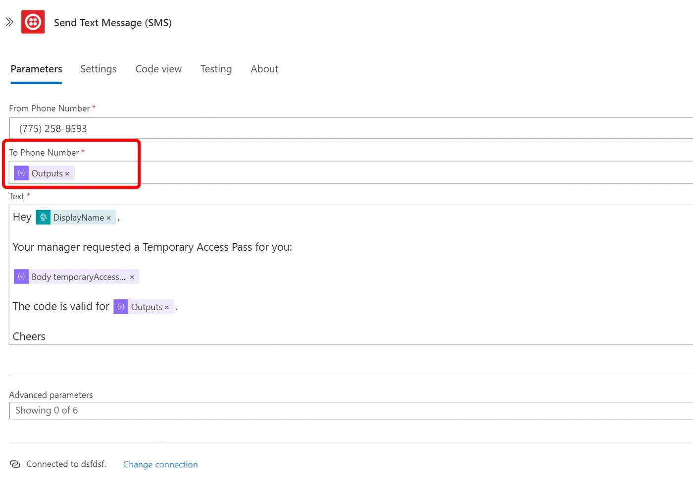Open the About tab

[x=264, y=69]
